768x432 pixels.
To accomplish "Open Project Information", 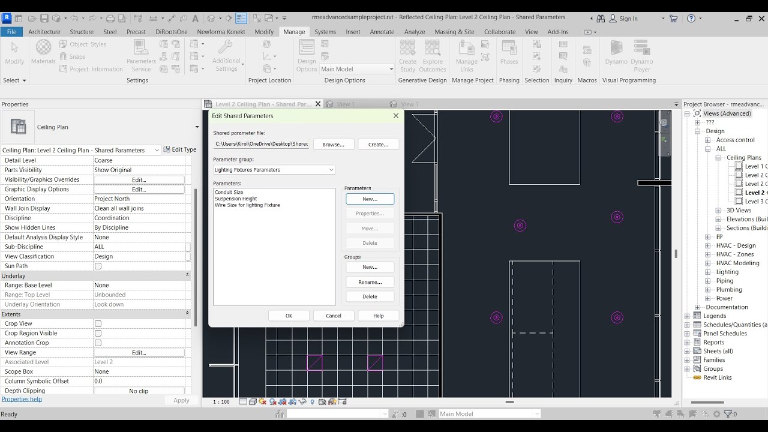I will [x=91, y=69].
